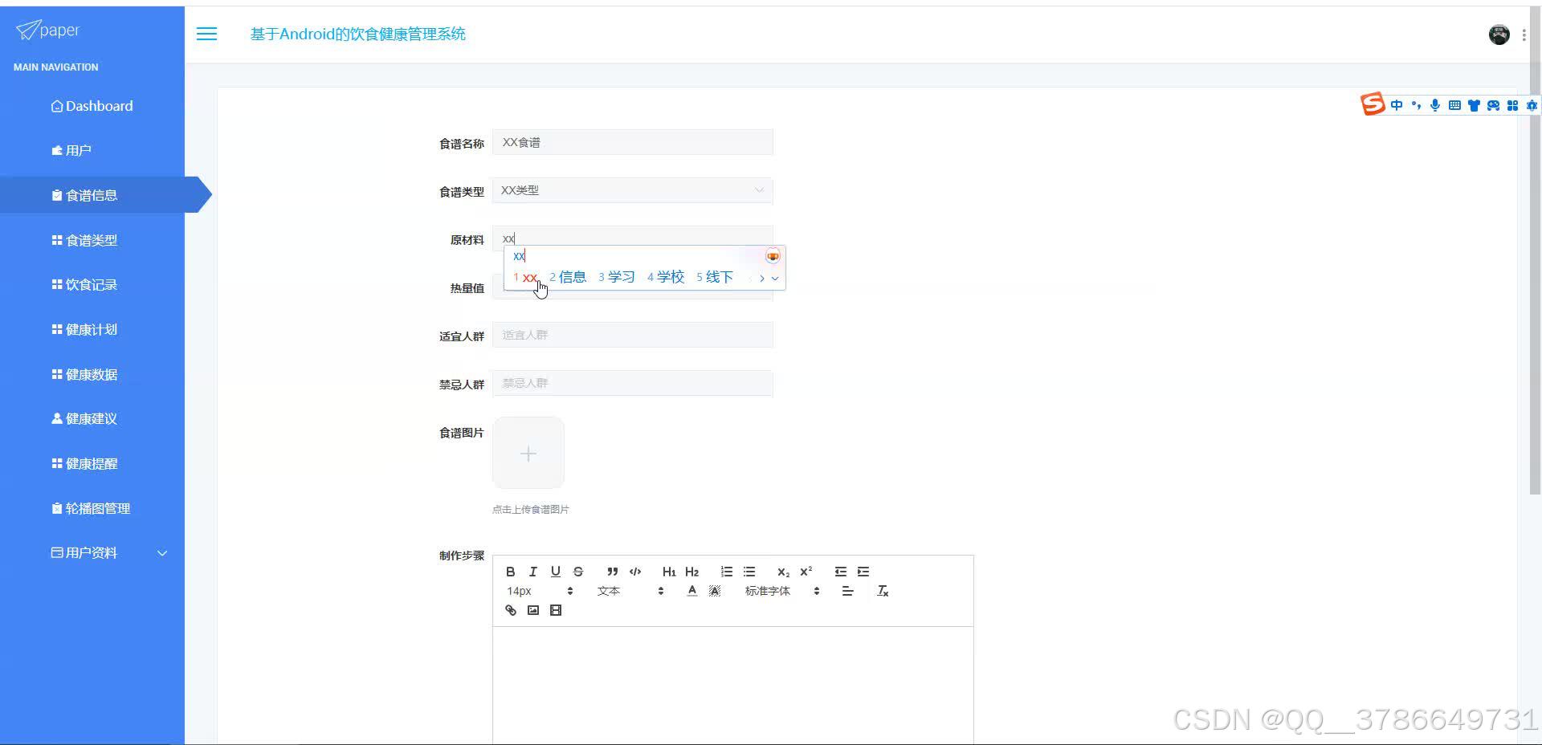This screenshot has width=1542, height=745.
Task: Insert an image into the steps editor
Action: (532, 610)
